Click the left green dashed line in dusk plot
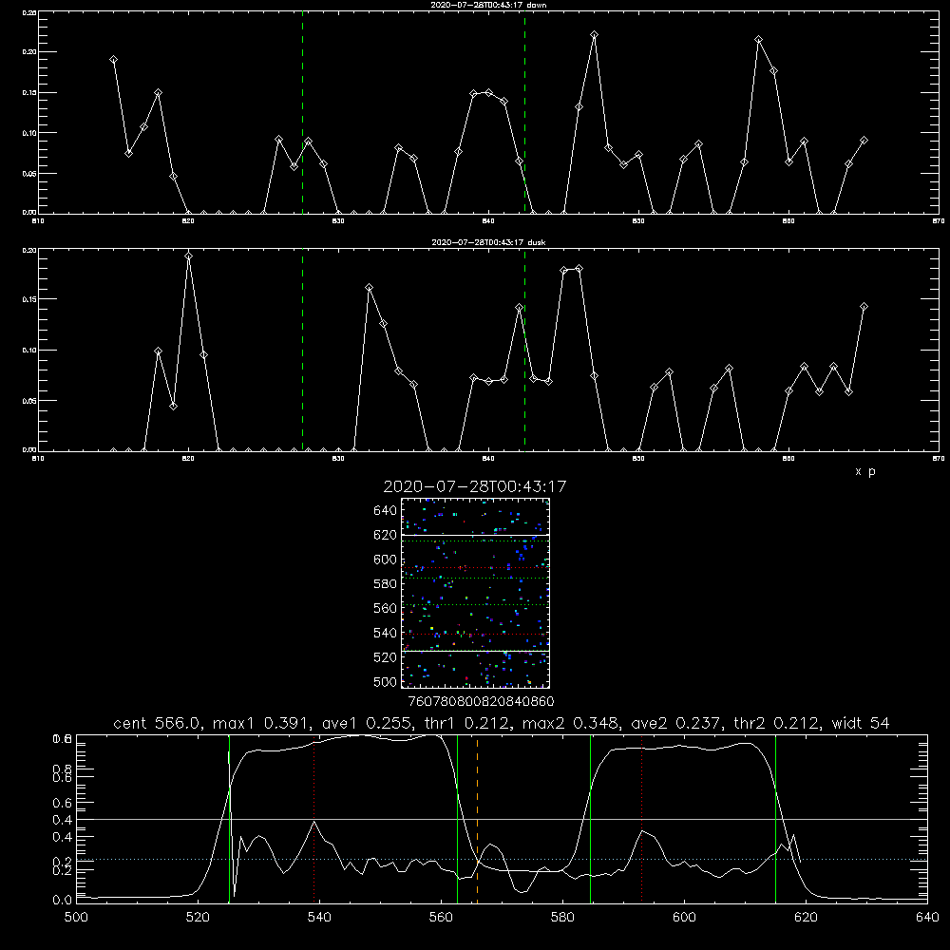This screenshot has height=950, width=950. coord(302,350)
